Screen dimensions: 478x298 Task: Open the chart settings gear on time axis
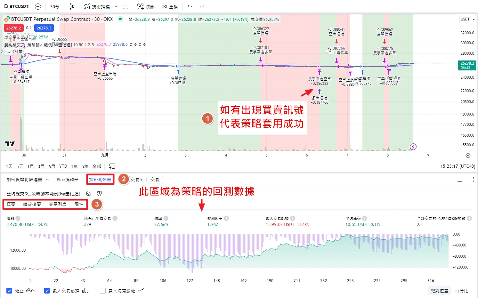(468, 156)
